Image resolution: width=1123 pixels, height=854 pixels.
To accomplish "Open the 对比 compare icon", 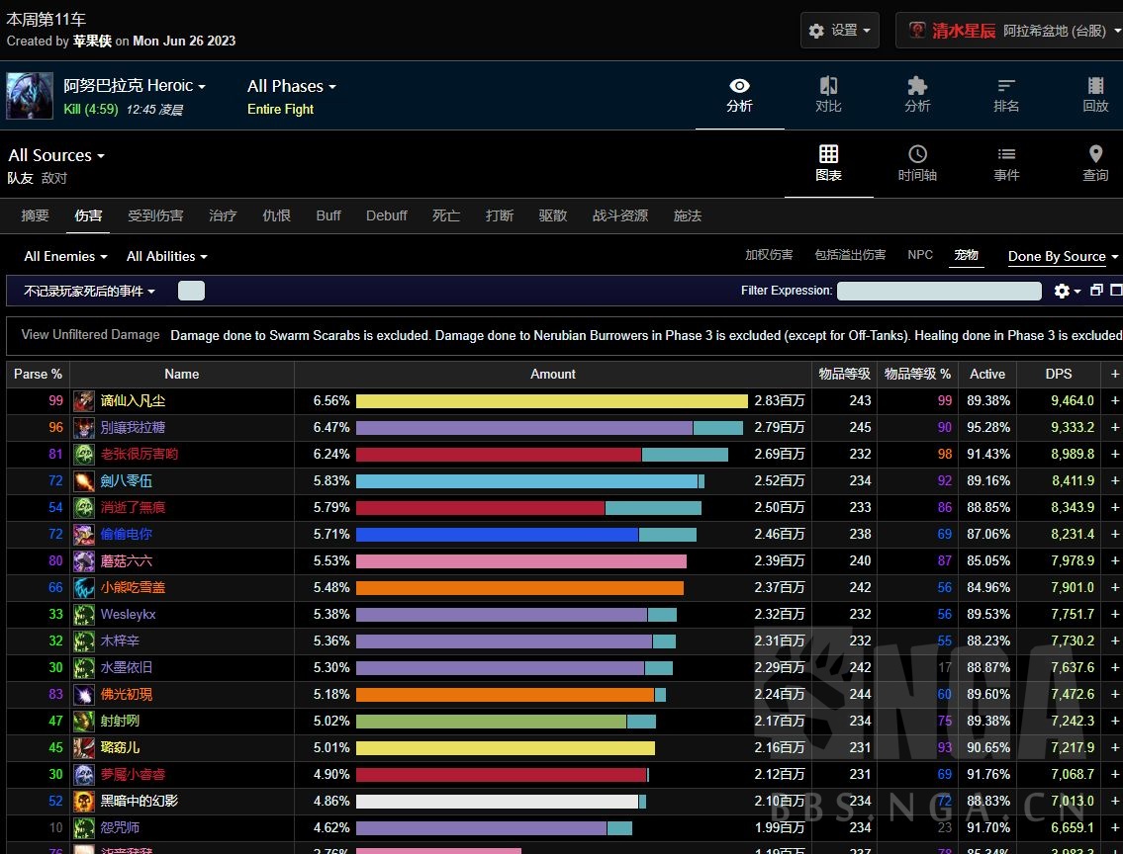I will click(828, 87).
